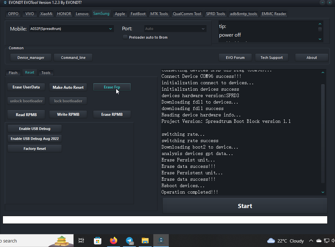Switch to the Lenovo tab

(82, 14)
